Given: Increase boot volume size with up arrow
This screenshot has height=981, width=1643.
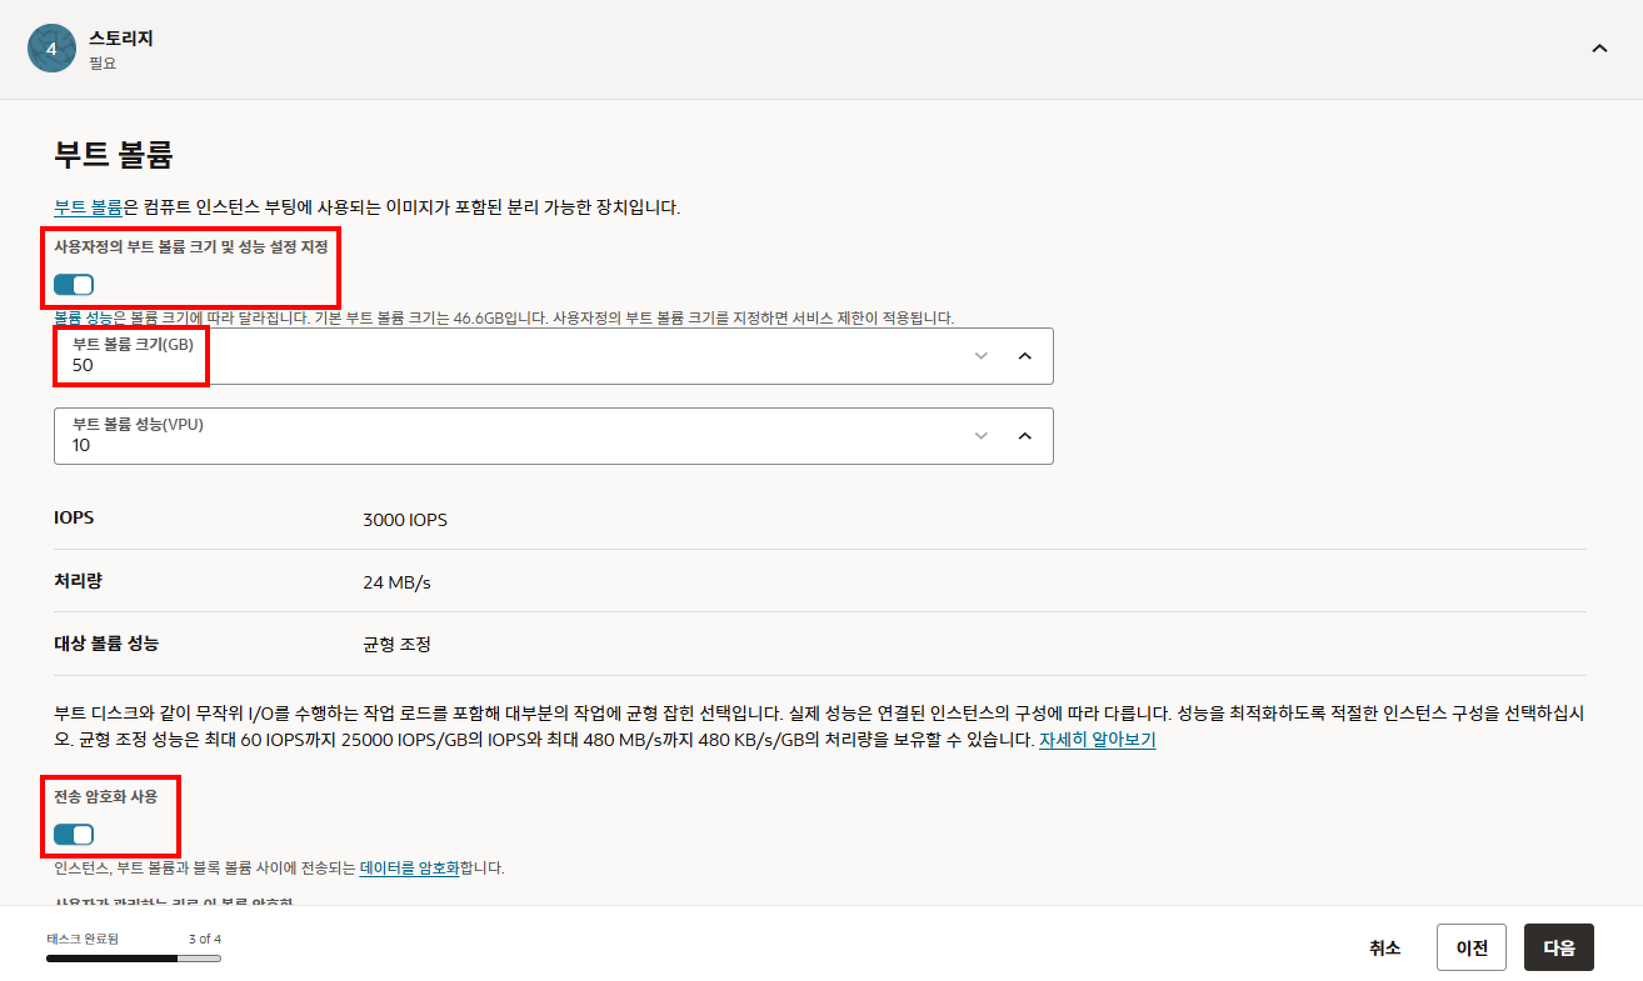Looking at the screenshot, I should tap(1025, 356).
